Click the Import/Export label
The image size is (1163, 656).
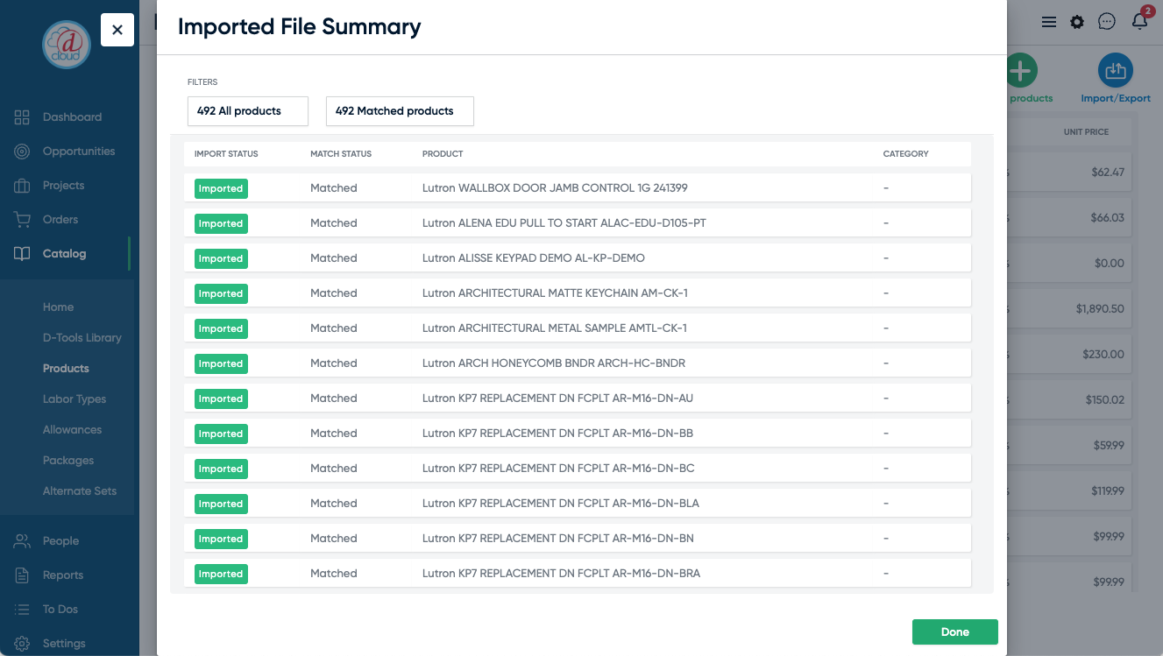point(1116,98)
